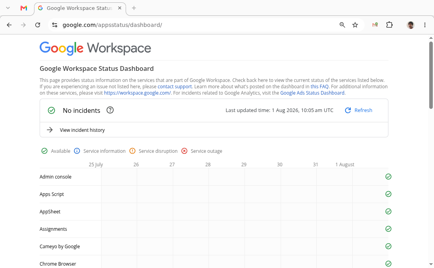Image resolution: width=434 pixels, height=268 pixels.
Task: Open the this FAQ link
Action: tap(319, 87)
